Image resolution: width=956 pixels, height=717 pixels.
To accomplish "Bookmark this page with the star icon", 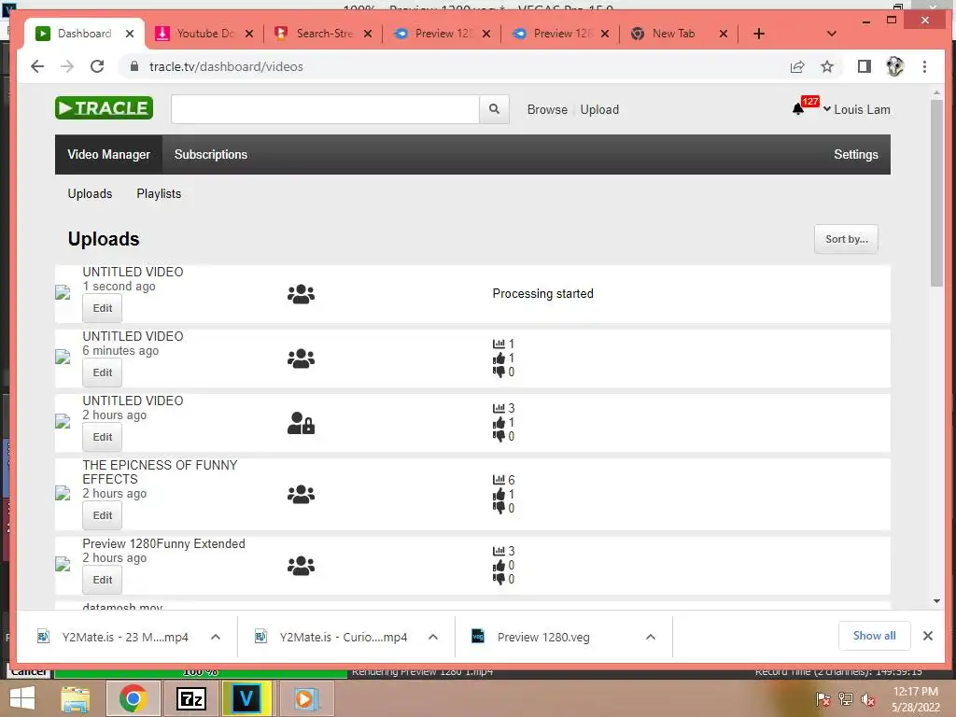I will coord(827,66).
